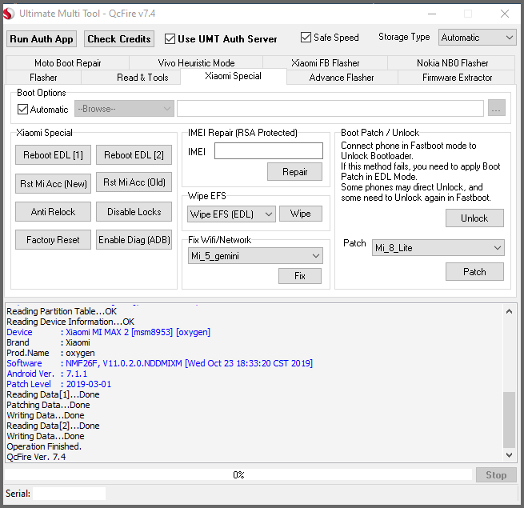Screen dimensions: 524x508
Task: Click the 'Device : Xiaomi MI MAX 2' log line
Action: 109,332
